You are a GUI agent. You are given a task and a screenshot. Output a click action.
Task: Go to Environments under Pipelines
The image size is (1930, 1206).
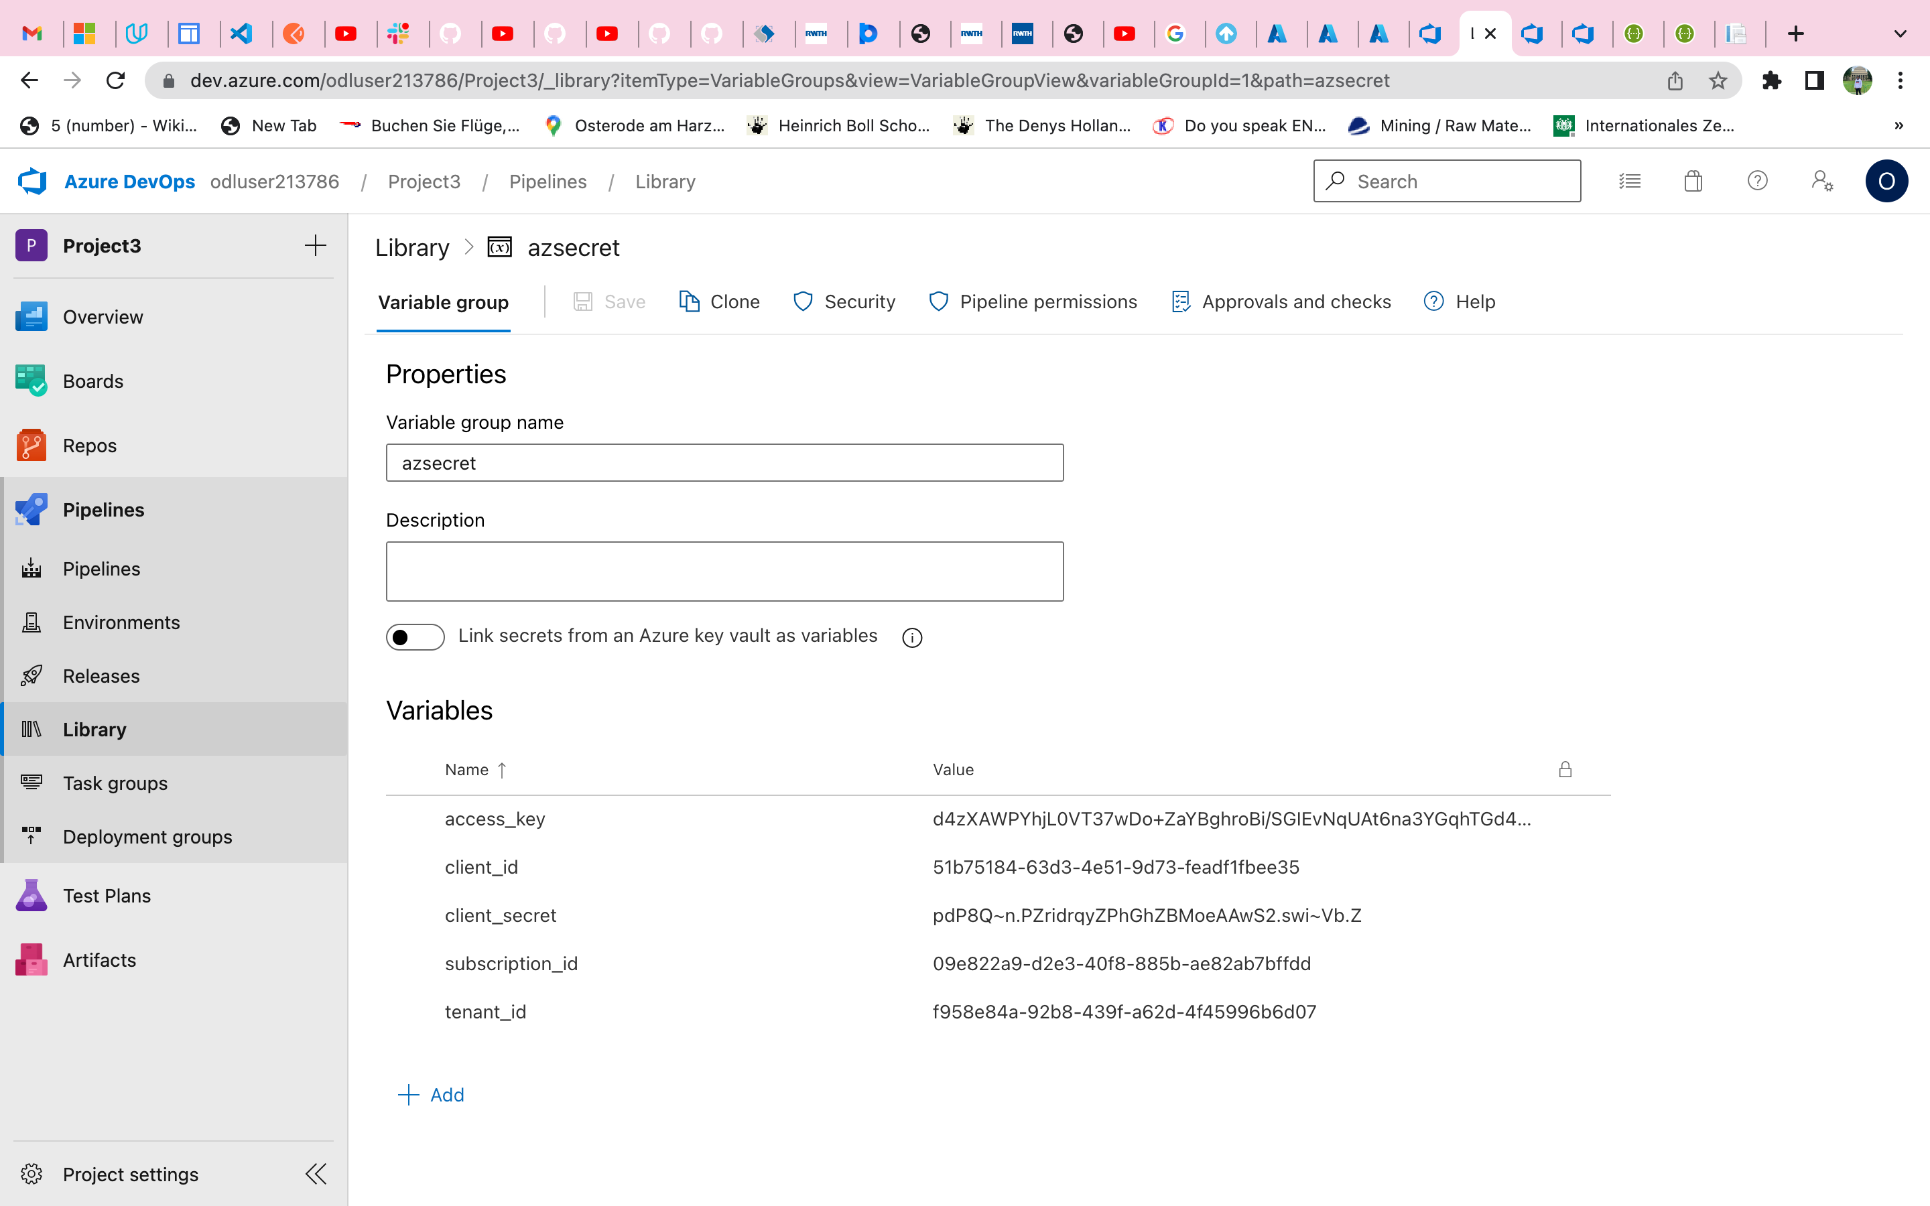121,622
